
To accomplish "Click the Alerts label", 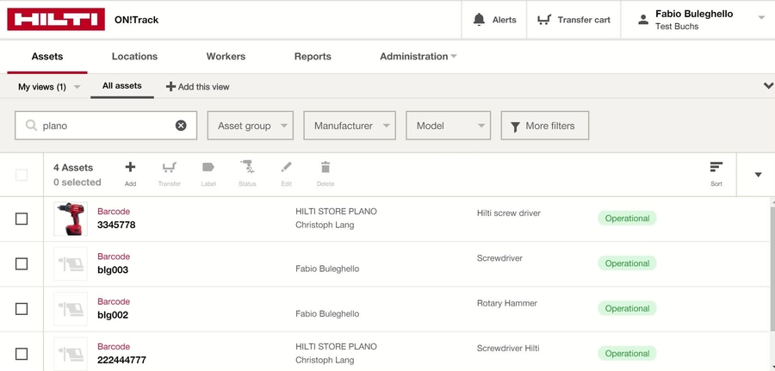I will point(504,20).
